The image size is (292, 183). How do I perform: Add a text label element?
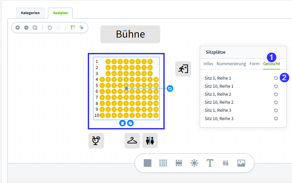click(x=210, y=163)
